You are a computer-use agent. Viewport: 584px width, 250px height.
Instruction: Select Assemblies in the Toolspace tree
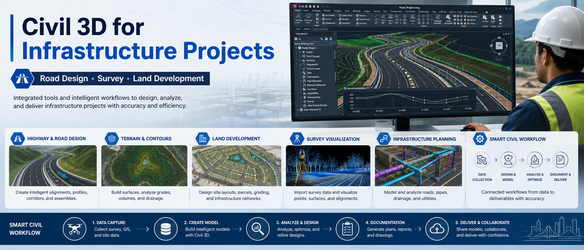[x=313, y=93]
